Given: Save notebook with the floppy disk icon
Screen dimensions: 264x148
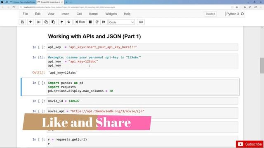Looking at the screenshot, I should 22,22.
